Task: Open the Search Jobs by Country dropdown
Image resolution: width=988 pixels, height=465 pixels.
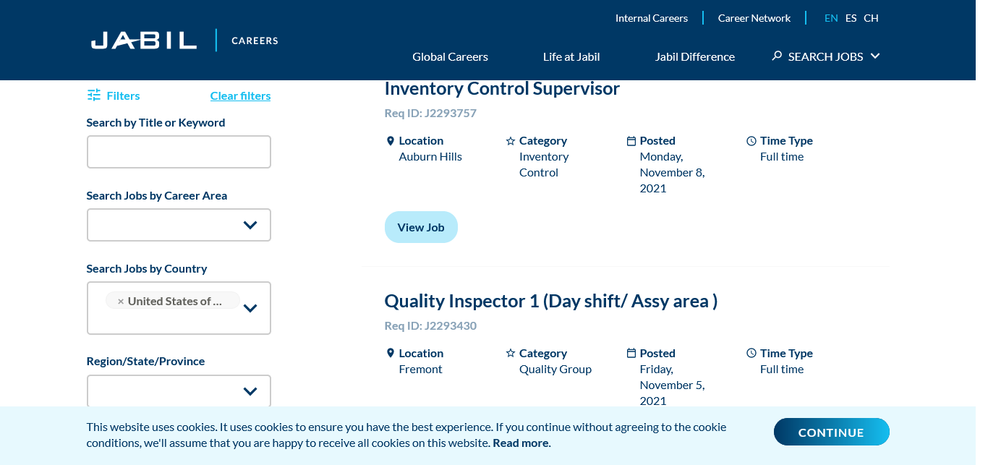Action: coord(250,308)
